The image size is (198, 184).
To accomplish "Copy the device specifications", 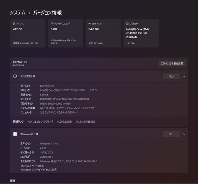I will point(171,77).
